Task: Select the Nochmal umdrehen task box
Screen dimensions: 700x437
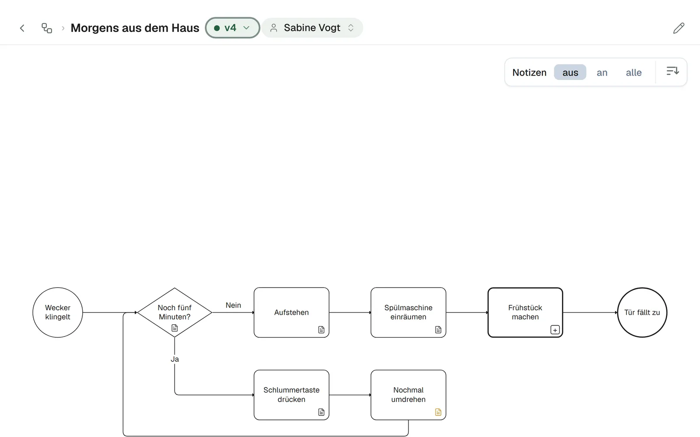Action: point(408,395)
